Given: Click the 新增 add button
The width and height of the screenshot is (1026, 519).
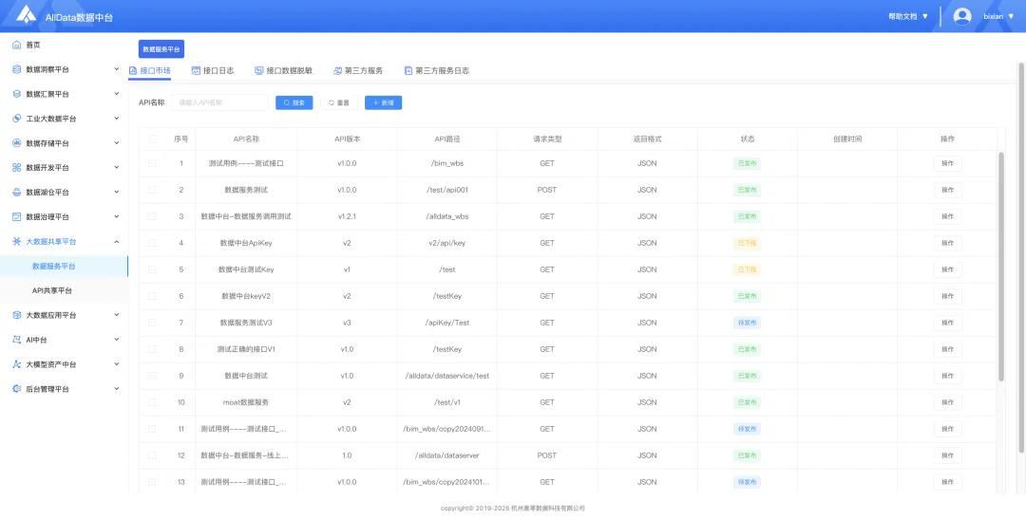Looking at the screenshot, I should [x=384, y=102].
